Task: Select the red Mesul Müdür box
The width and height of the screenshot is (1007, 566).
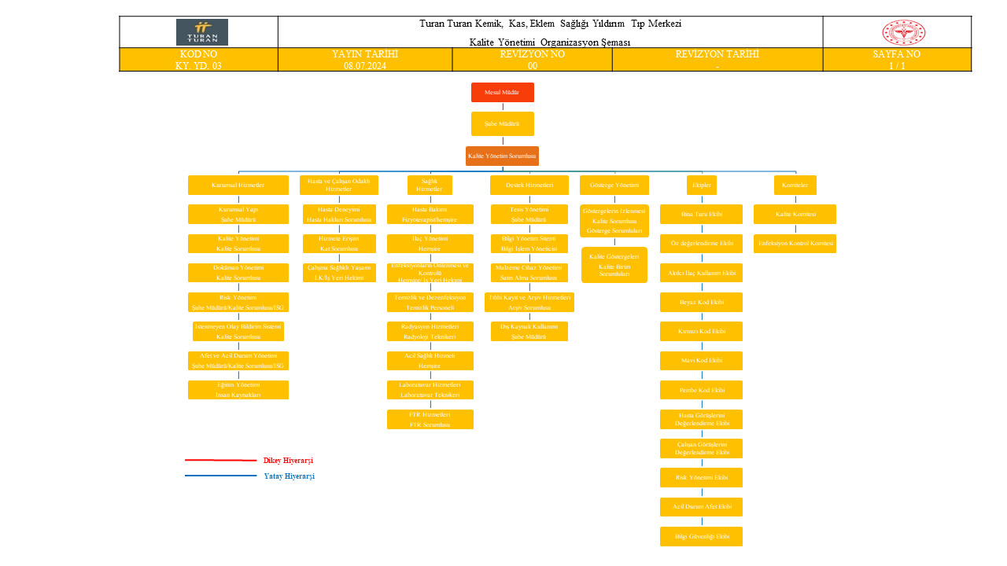Action: 502,92
